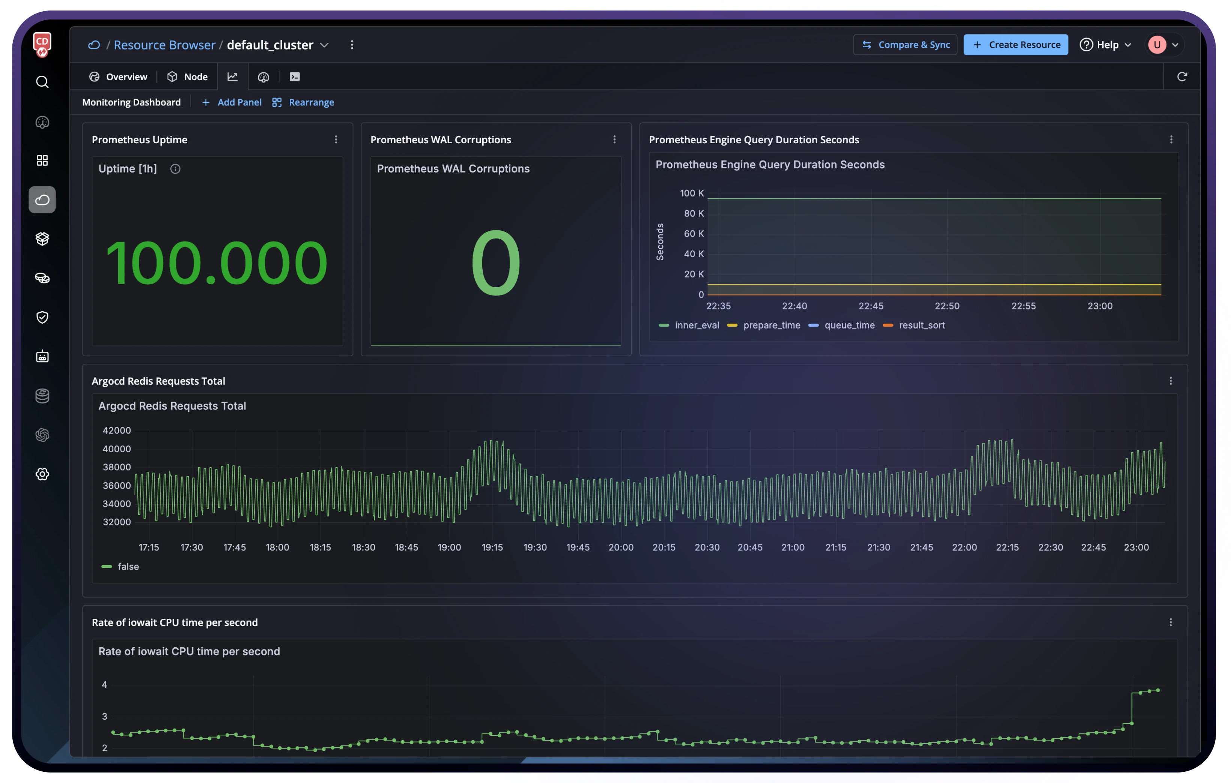The width and height of the screenshot is (1231, 783).
Task: Open the dashboard grid sidebar icon
Action: pyautogui.click(x=42, y=160)
